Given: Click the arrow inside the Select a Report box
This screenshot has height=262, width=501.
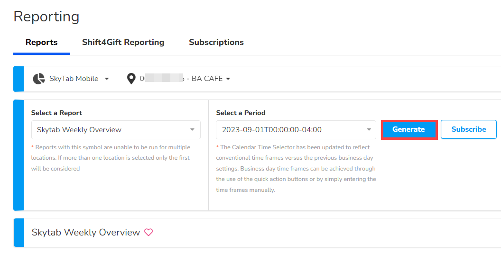Looking at the screenshot, I should [192, 130].
